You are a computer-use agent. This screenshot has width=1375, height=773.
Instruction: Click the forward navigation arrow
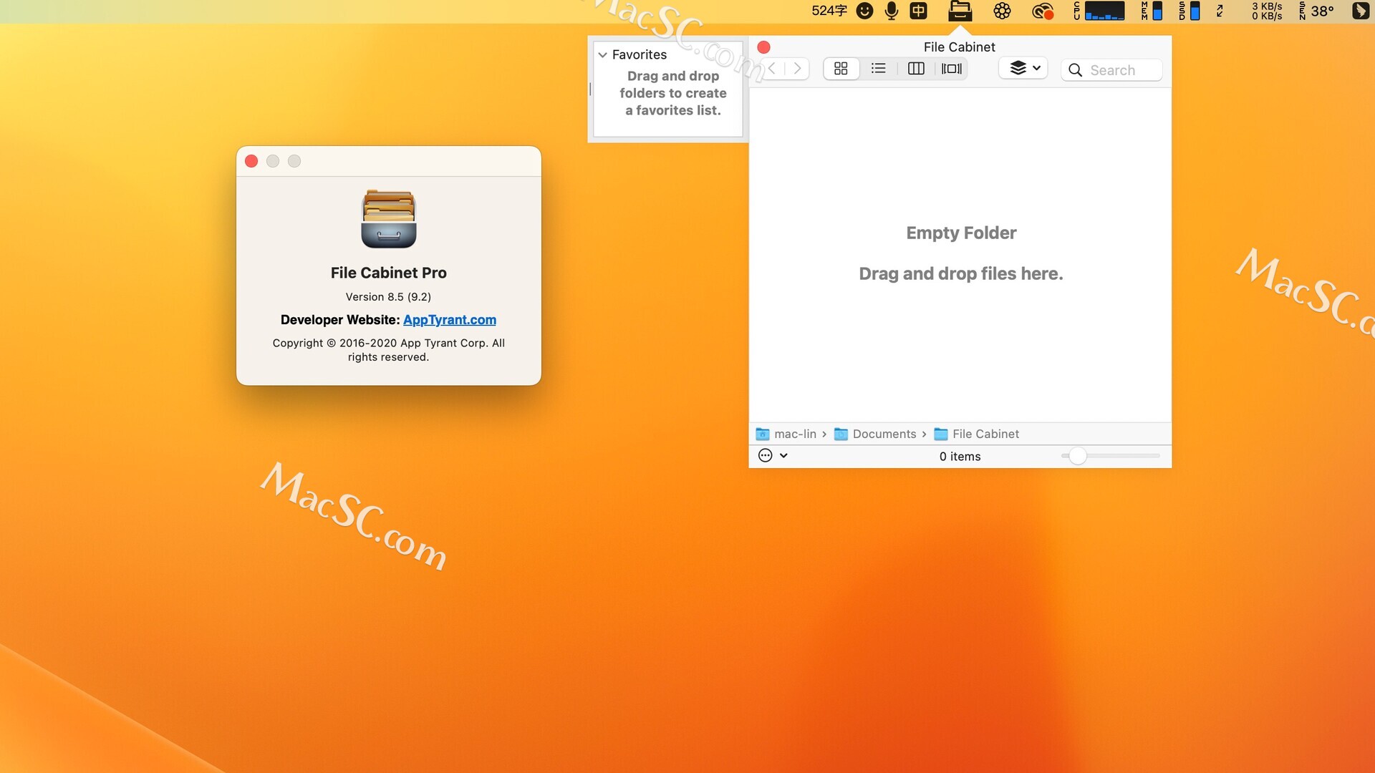(798, 69)
